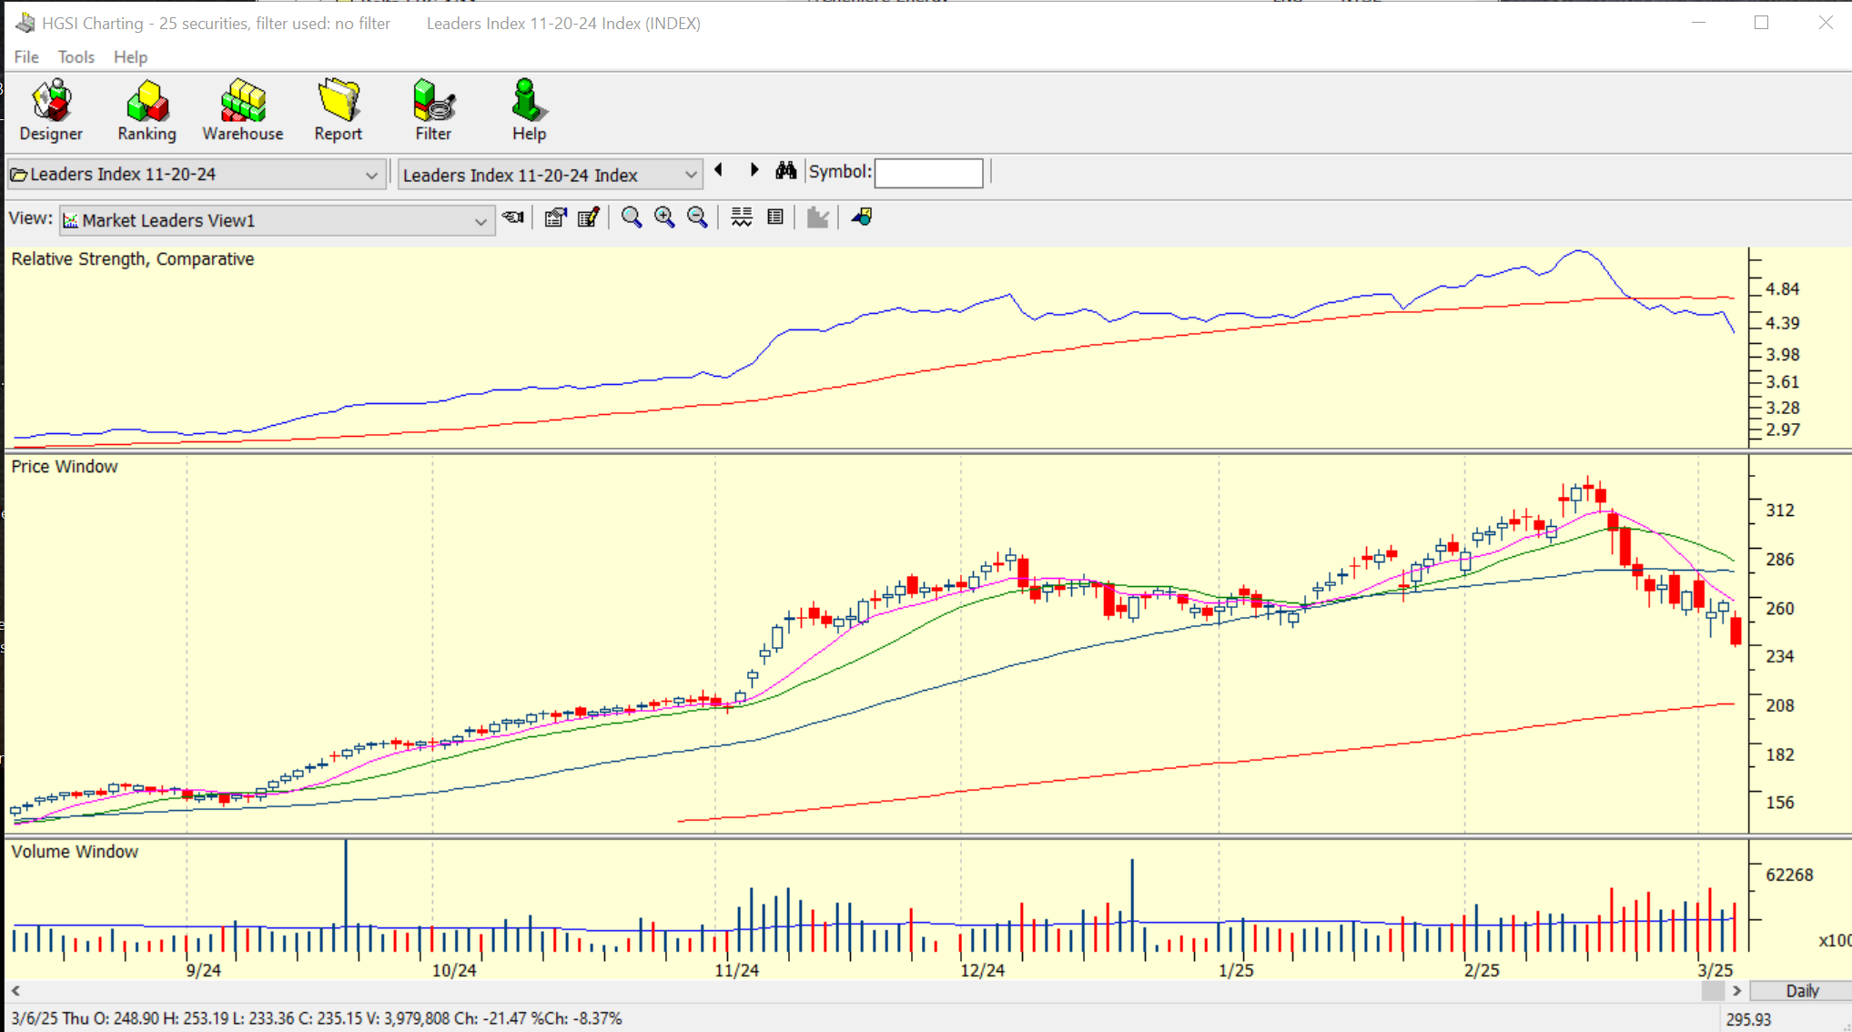Zoom out on the chart

(x=697, y=218)
